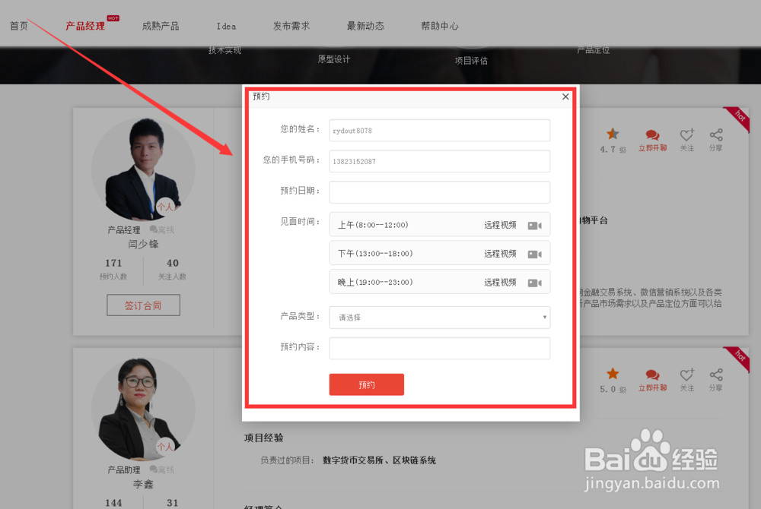Click the 签订合同 contract button

[143, 305]
